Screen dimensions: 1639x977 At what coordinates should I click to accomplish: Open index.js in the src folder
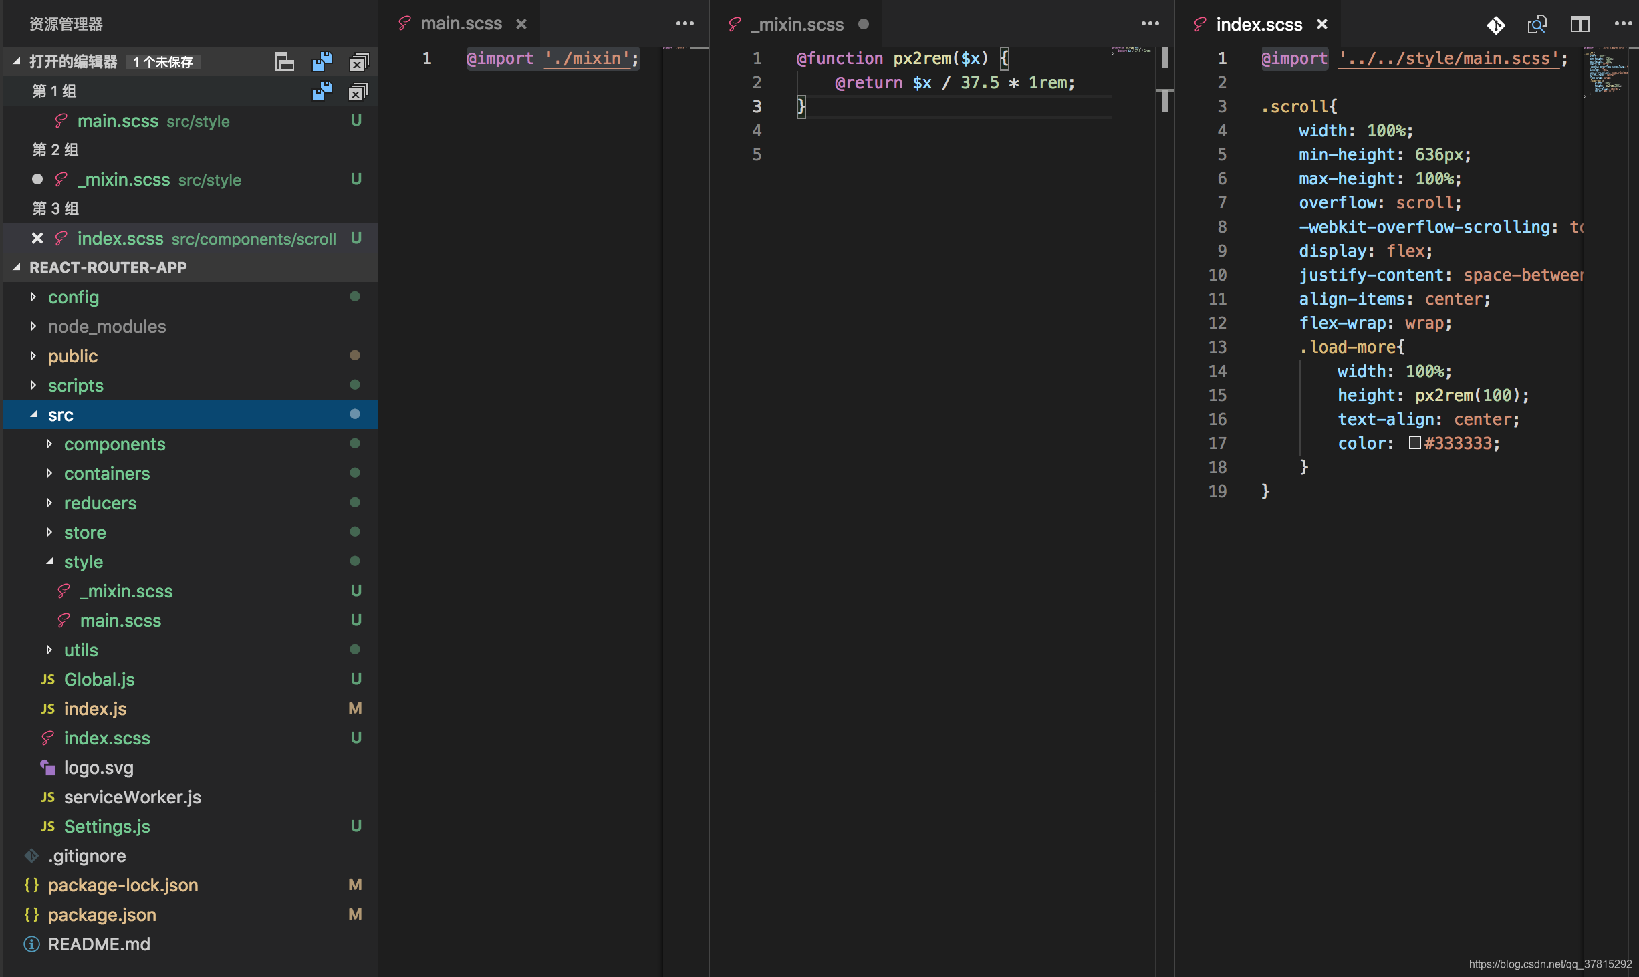pyautogui.click(x=190, y=708)
